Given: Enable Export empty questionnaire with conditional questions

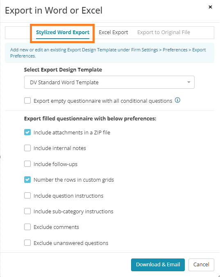Looking at the screenshot, I should [27, 101].
